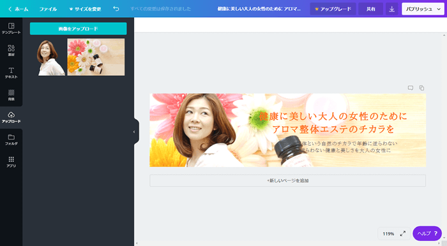Open the 背景 background panel
Image resolution: width=447 pixels, height=246 pixels.
11,95
